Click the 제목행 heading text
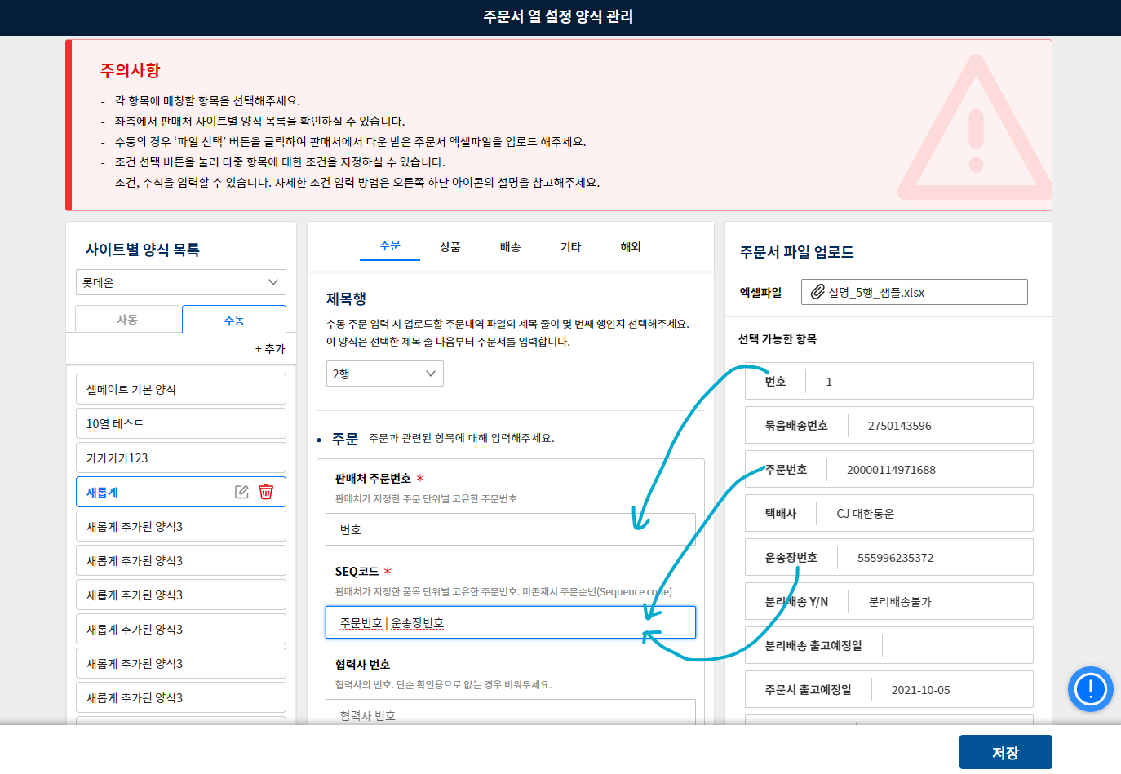This screenshot has width=1121, height=774. pyautogui.click(x=346, y=299)
